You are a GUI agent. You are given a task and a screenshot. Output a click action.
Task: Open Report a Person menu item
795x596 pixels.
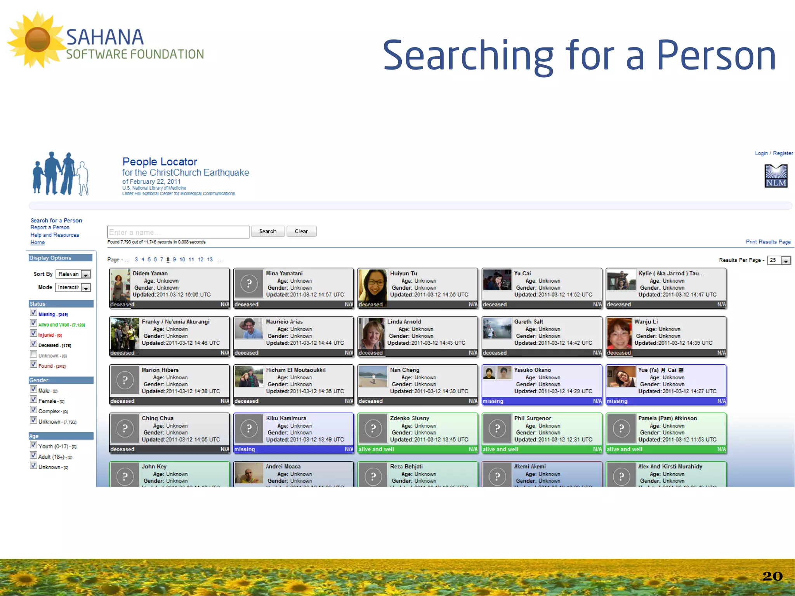(x=50, y=228)
